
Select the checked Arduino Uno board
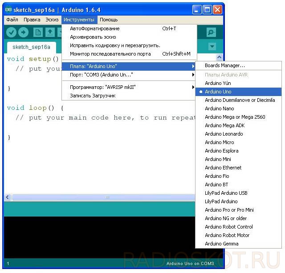coord(238,92)
